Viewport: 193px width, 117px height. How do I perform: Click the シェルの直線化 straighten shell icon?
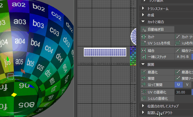point(144,98)
